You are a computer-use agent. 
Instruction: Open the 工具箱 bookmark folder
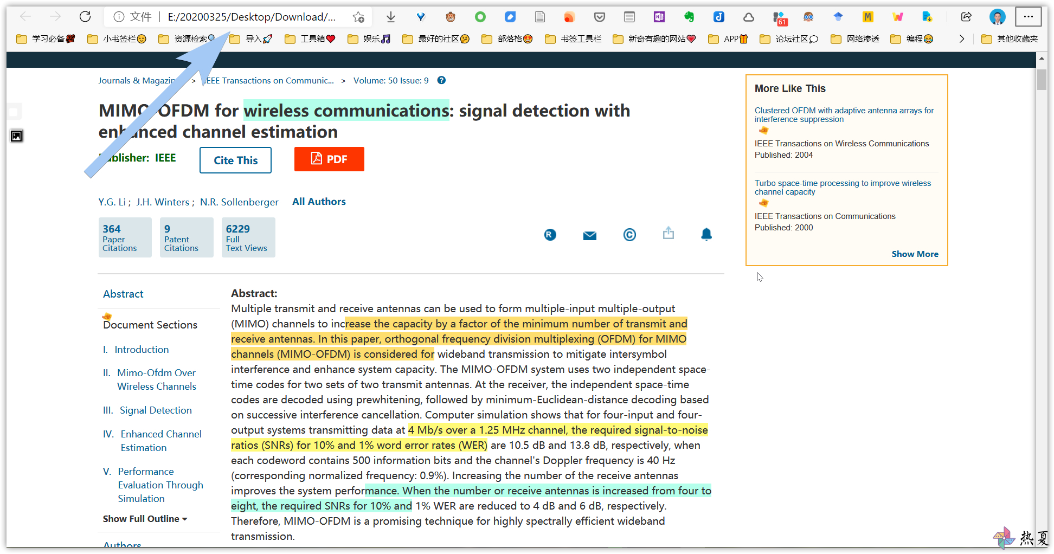(310, 39)
